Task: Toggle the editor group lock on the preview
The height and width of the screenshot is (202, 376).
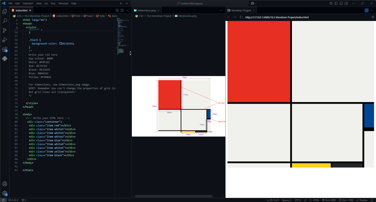Action: click(x=366, y=10)
